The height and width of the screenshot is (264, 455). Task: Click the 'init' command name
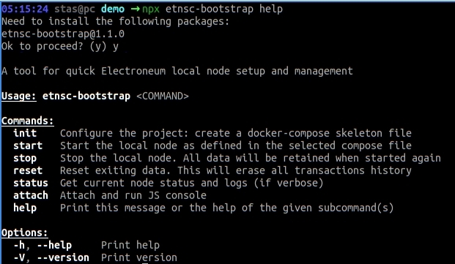coord(25,133)
